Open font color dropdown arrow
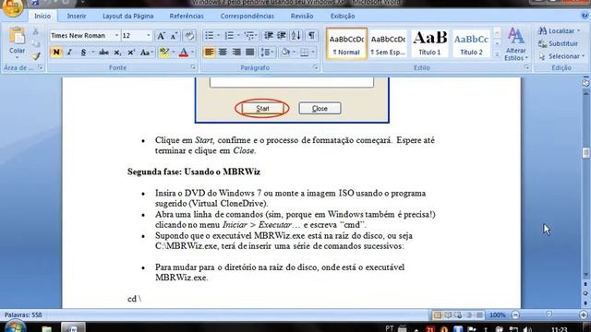This screenshot has height=332, width=591. tap(193, 53)
